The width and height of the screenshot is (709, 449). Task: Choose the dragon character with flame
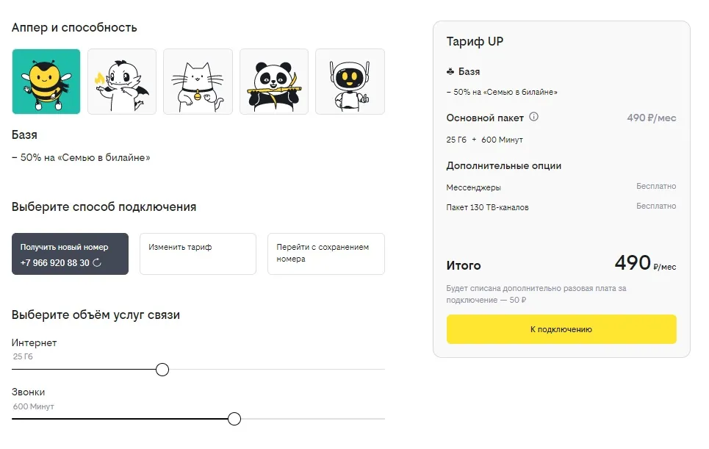(122, 82)
